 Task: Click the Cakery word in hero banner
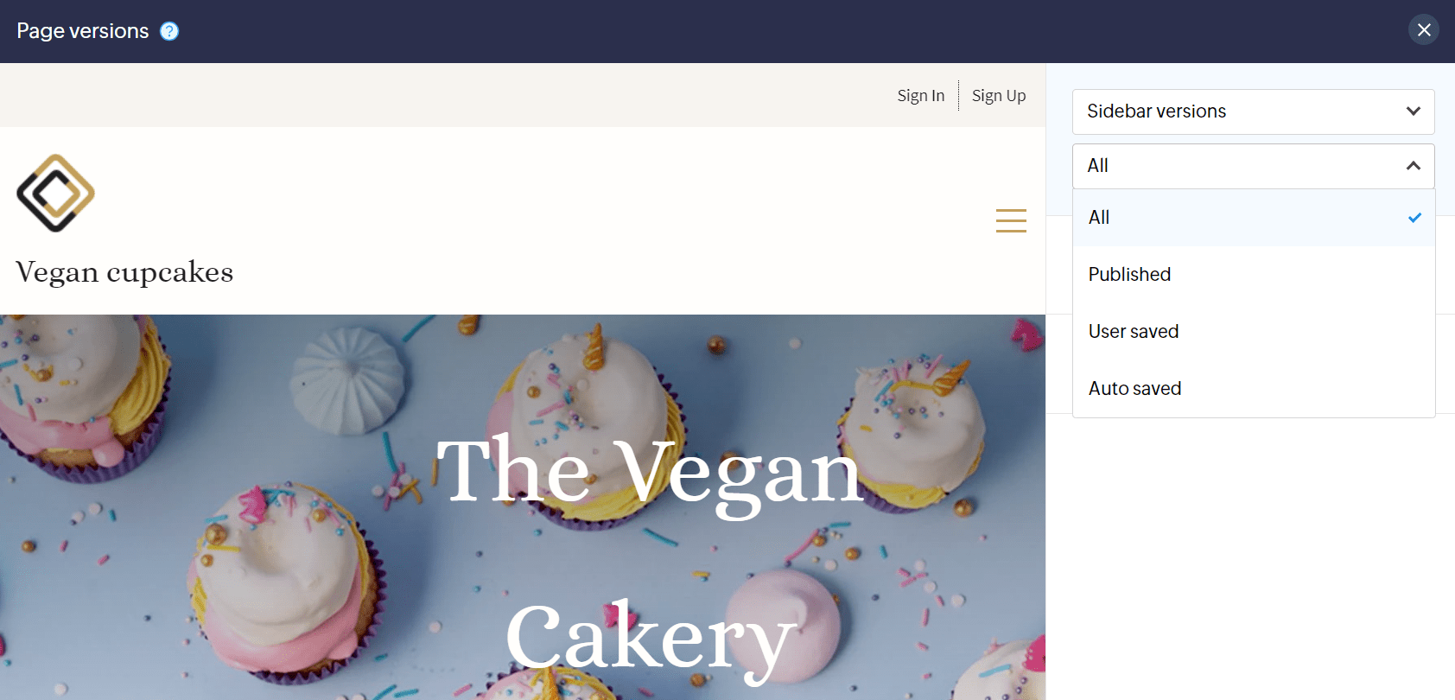pos(651,640)
